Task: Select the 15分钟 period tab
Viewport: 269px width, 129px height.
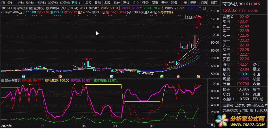Action: click(41, 3)
